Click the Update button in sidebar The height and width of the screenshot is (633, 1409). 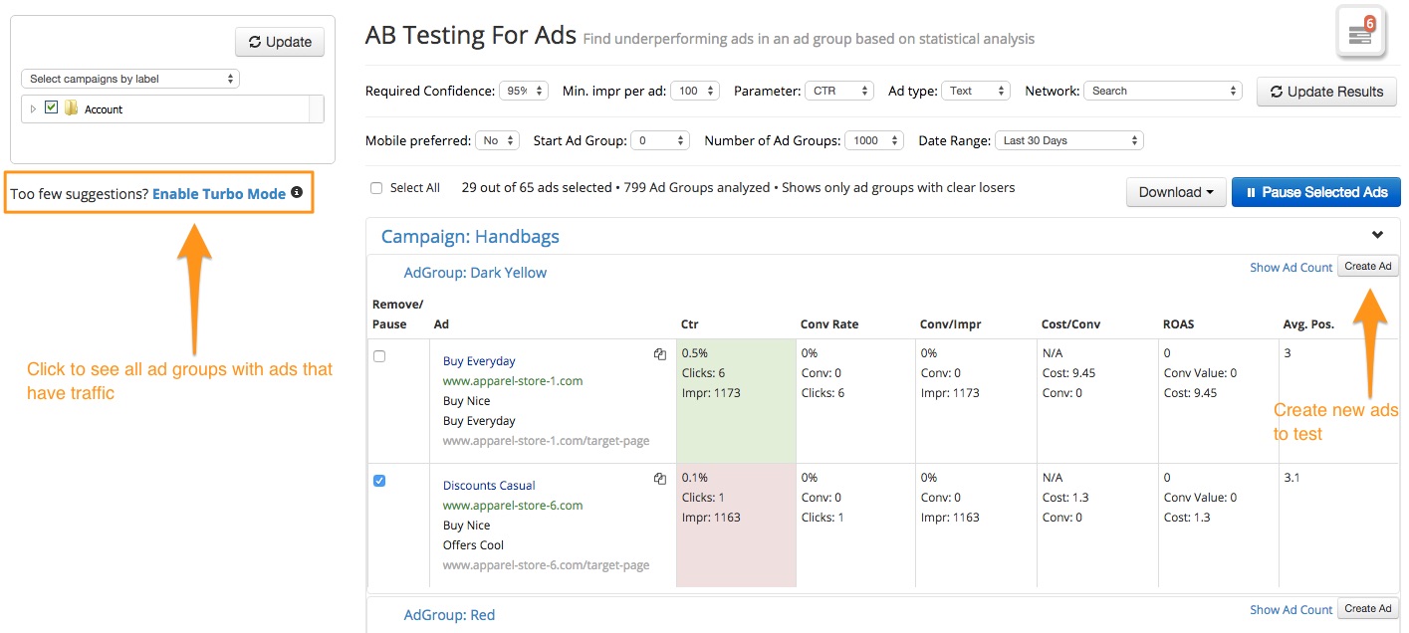[x=280, y=42]
